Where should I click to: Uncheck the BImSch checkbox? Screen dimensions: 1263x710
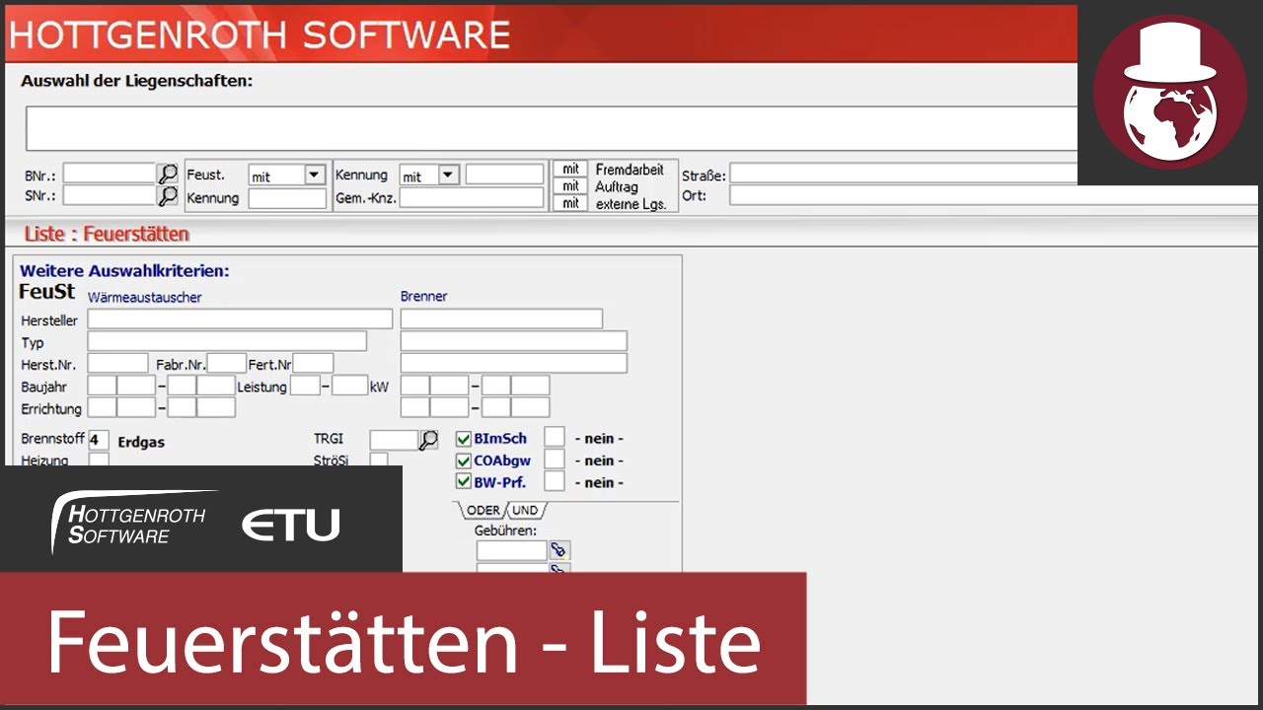pyautogui.click(x=464, y=439)
